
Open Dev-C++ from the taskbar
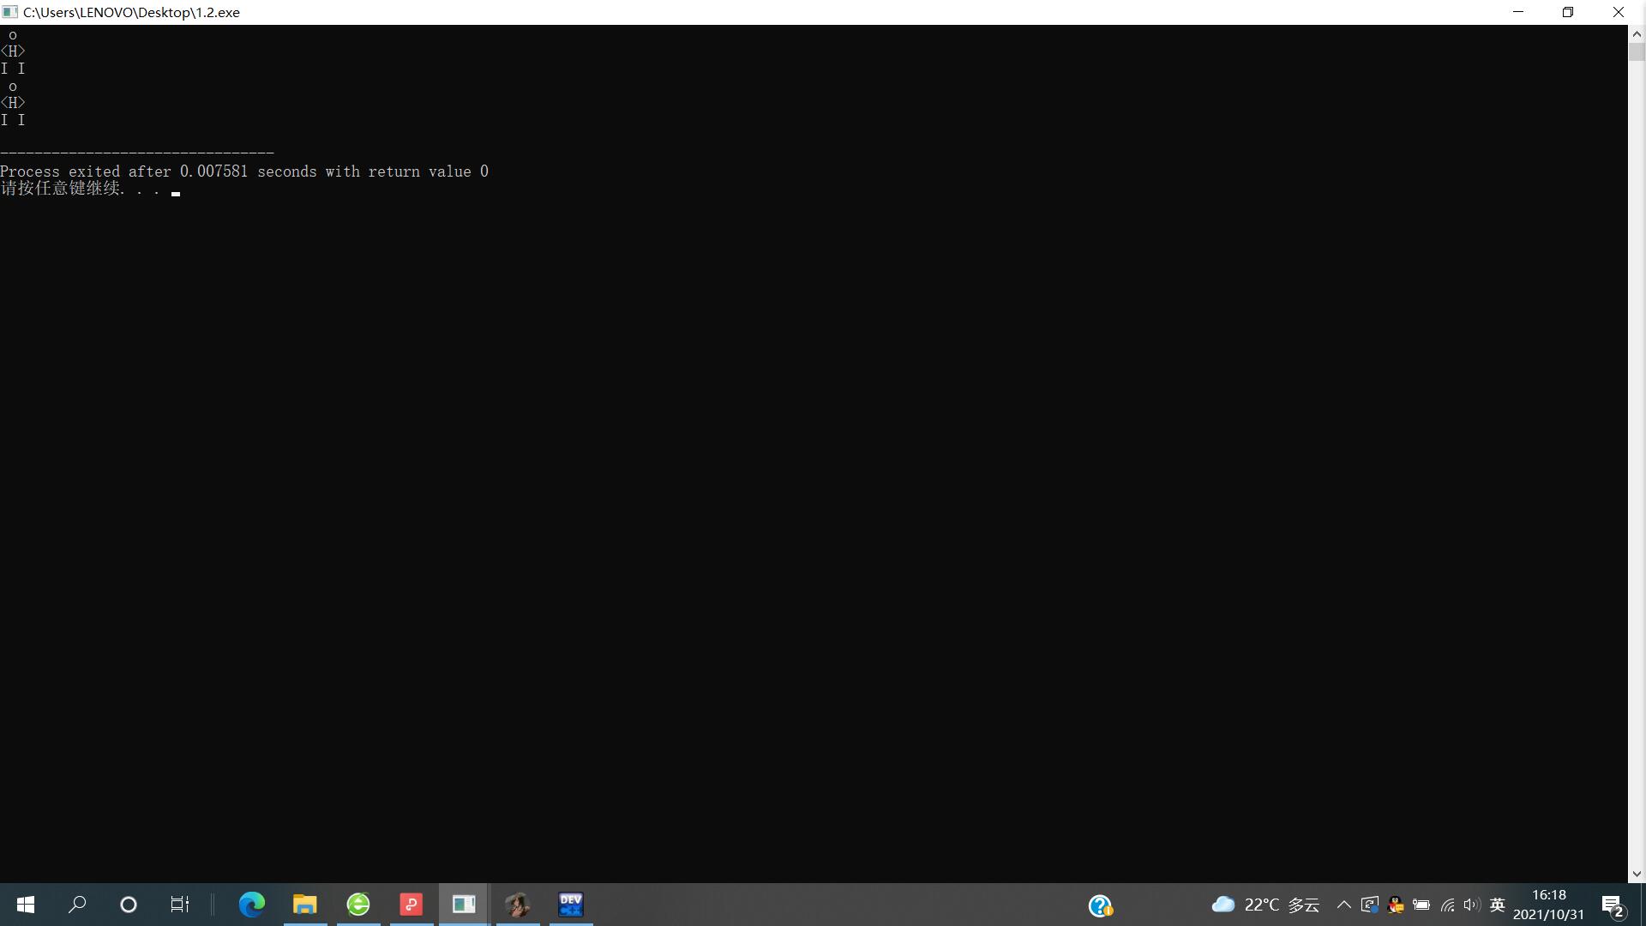coord(571,905)
